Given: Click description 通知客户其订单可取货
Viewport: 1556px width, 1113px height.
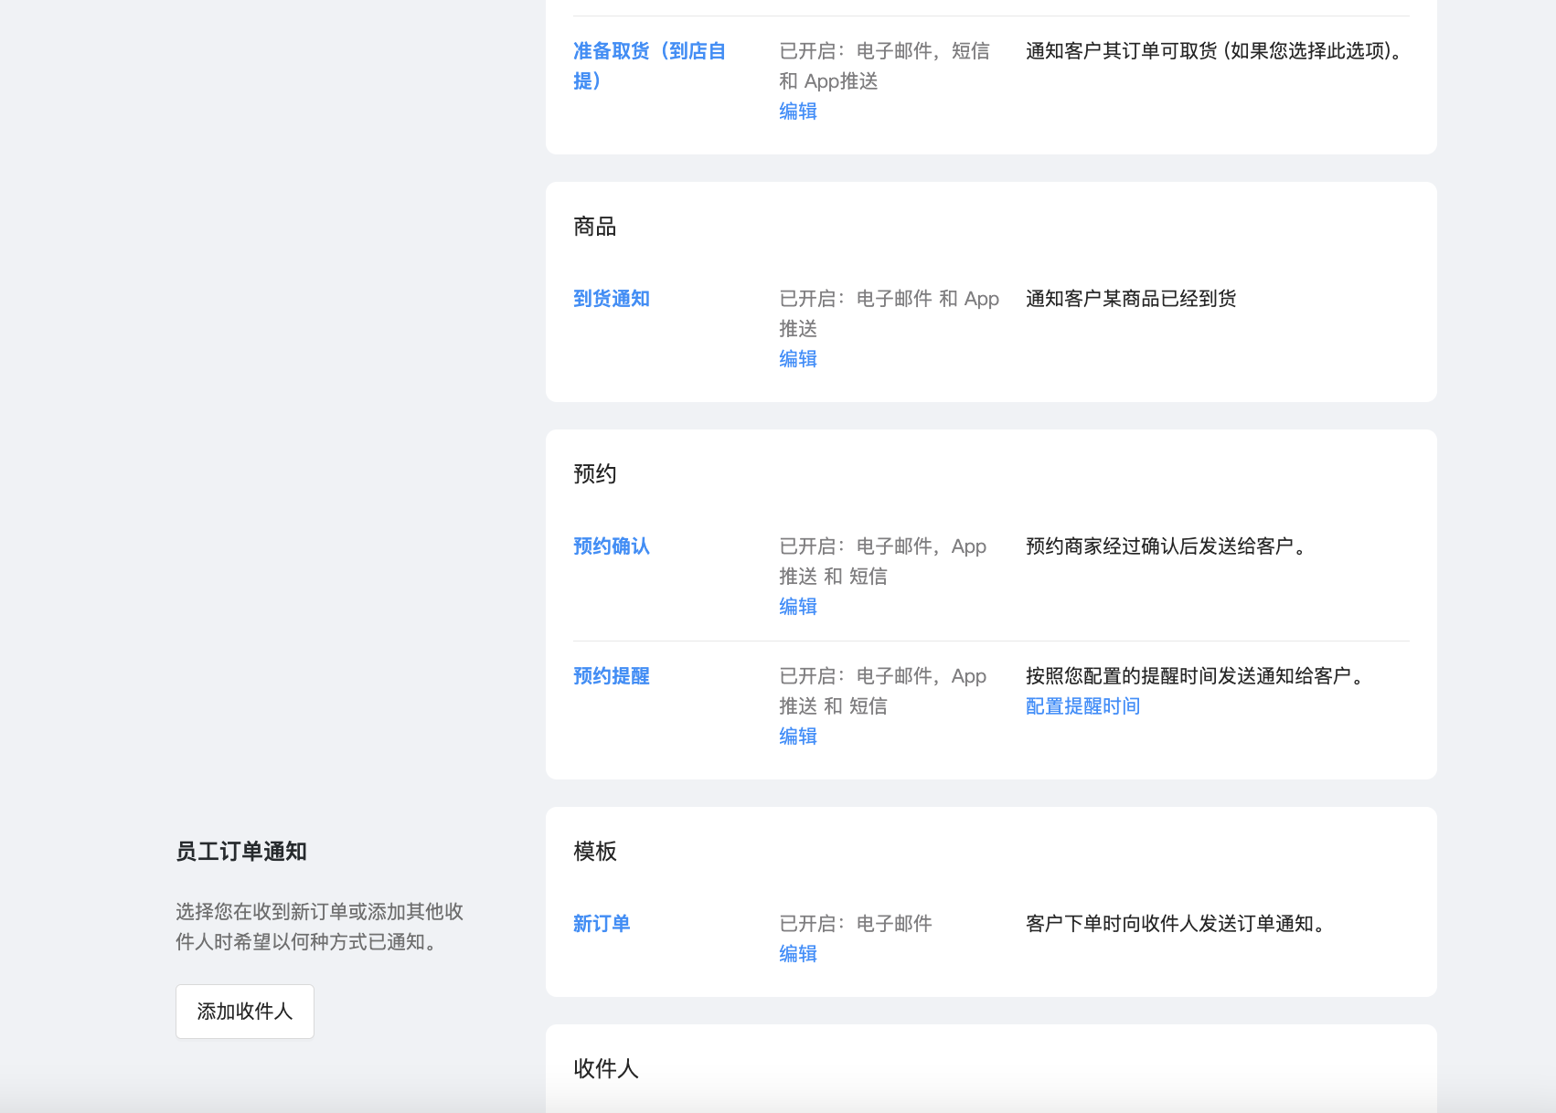Looking at the screenshot, I should (1217, 51).
